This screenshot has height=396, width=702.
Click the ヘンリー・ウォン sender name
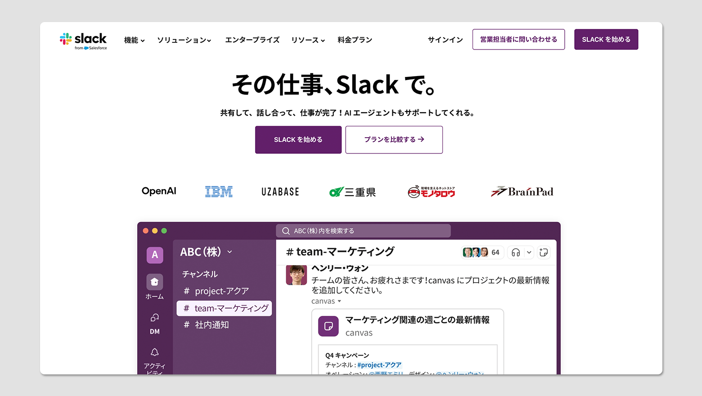340,269
